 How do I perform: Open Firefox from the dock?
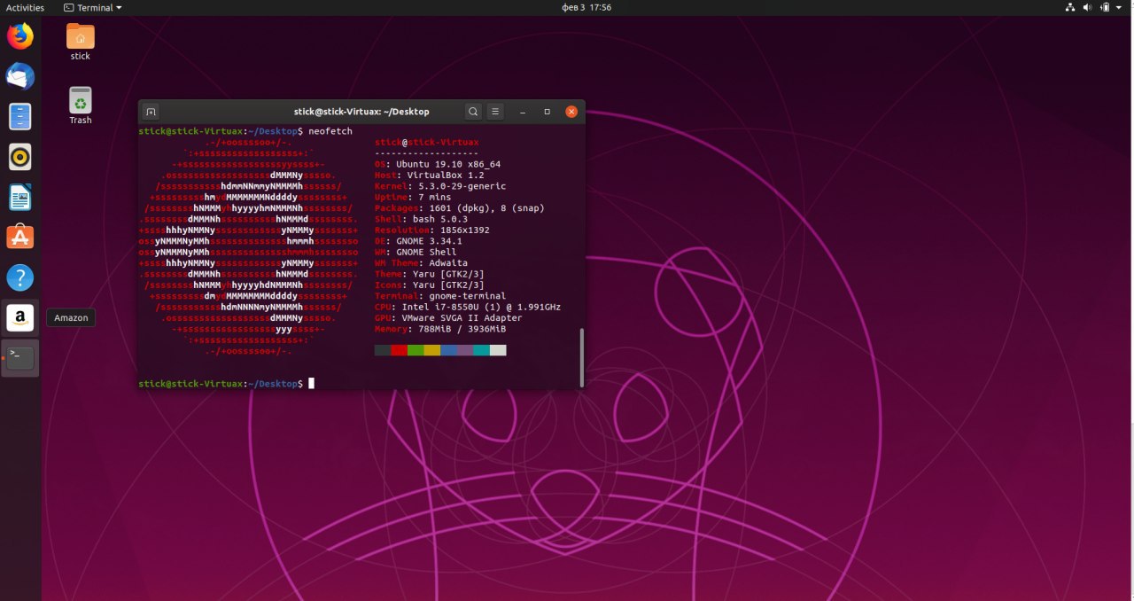click(19, 36)
